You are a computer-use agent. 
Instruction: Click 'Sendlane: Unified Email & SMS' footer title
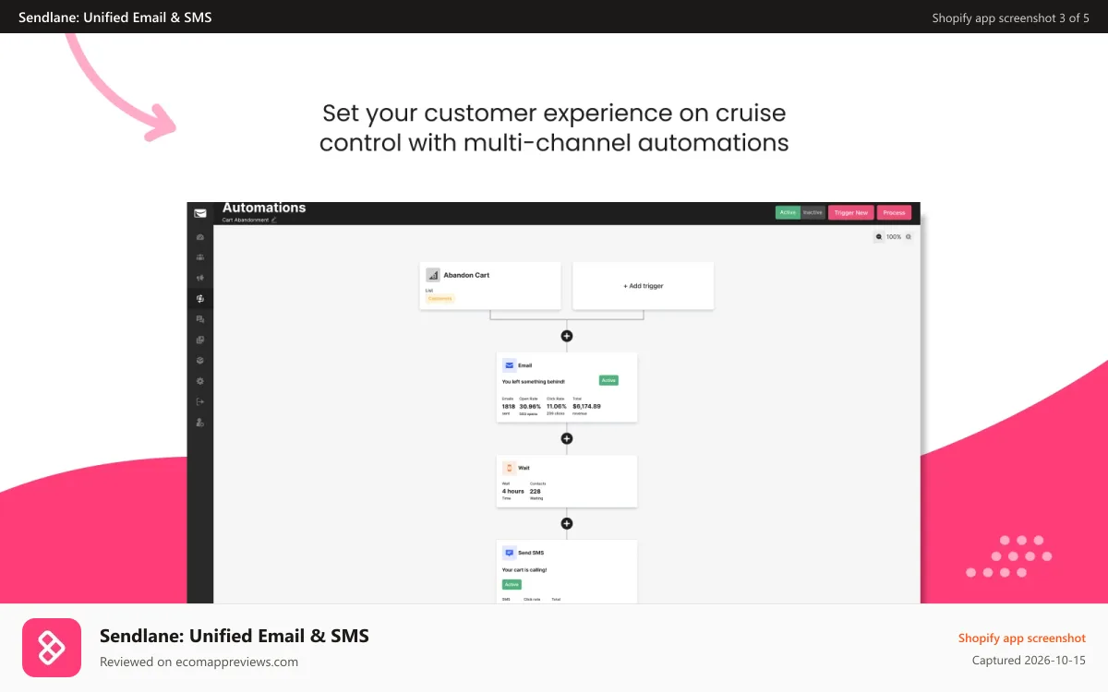coord(235,636)
